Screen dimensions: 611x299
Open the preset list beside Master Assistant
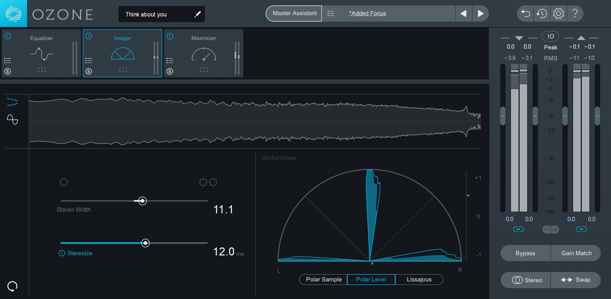pyautogui.click(x=331, y=14)
